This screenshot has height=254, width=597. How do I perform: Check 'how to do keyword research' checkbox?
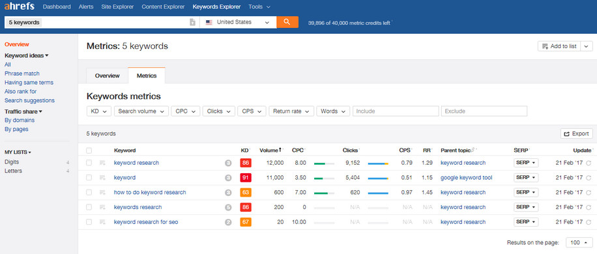click(89, 192)
